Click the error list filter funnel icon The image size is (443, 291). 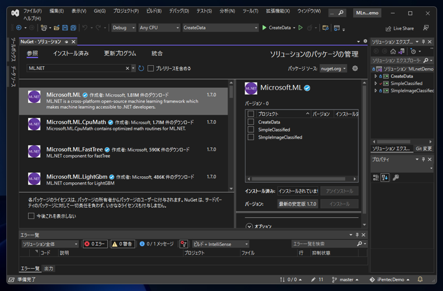184,244
